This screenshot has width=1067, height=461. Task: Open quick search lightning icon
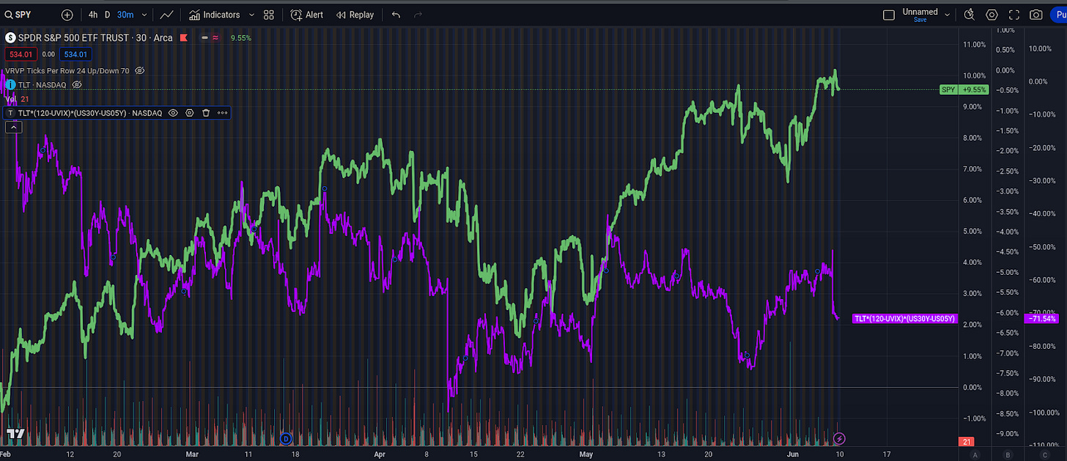(x=969, y=15)
